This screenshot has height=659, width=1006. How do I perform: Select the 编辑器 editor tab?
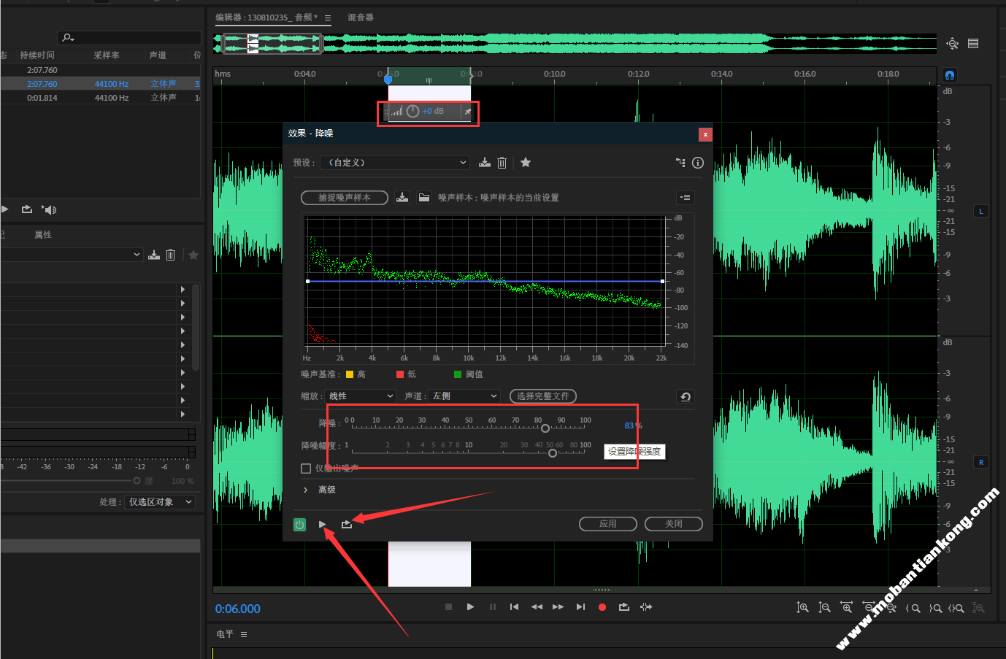pos(266,18)
